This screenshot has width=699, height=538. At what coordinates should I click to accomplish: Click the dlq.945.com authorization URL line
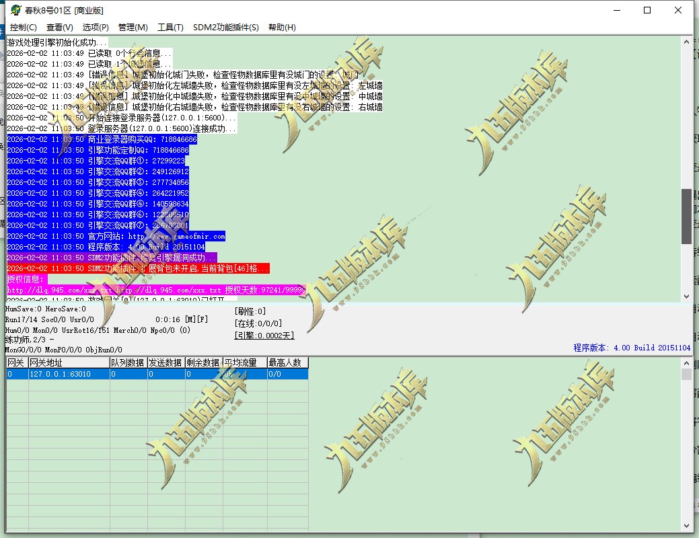click(157, 290)
